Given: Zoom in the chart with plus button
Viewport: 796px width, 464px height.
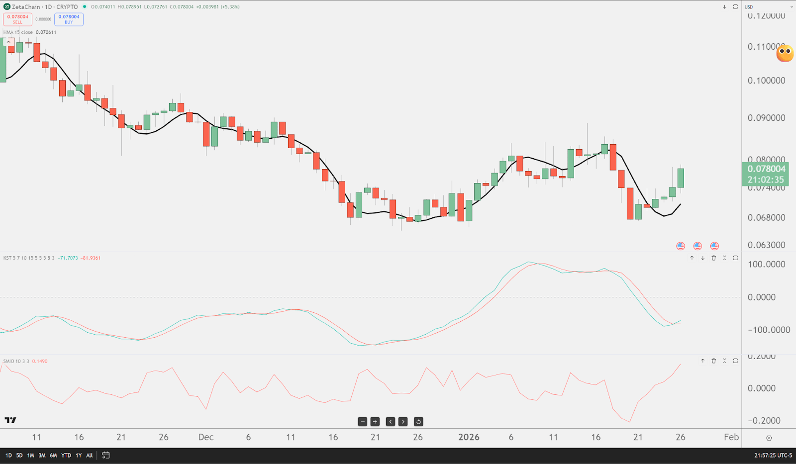Looking at the screenshot, I should [375, 422].
